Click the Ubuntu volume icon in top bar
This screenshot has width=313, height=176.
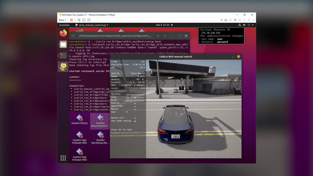pos(244,25)
